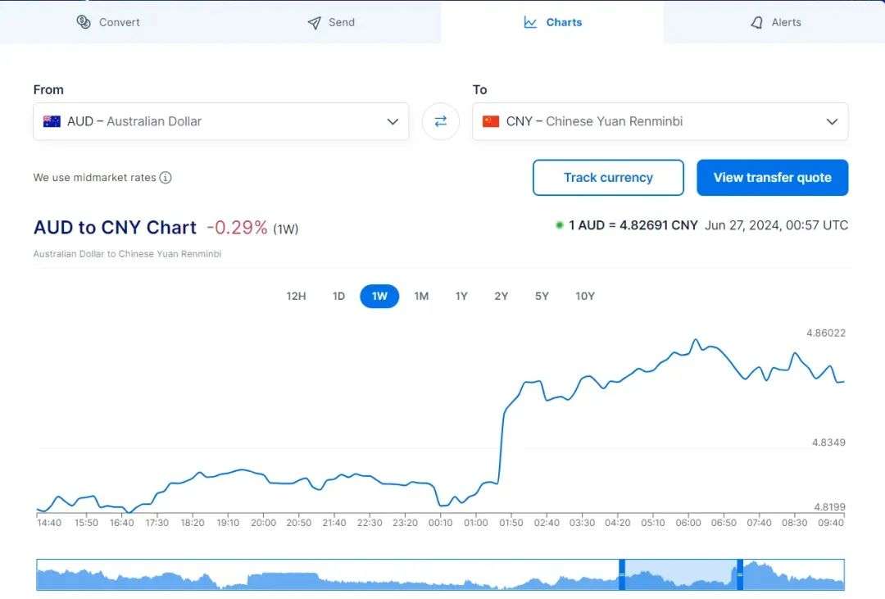Click the Alerts bell icon

pos(756,23)
